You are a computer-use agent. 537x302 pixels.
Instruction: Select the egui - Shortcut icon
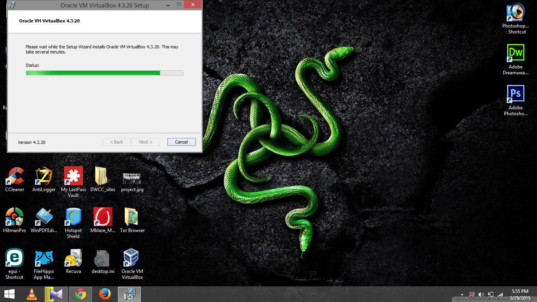tap(15, 264)
